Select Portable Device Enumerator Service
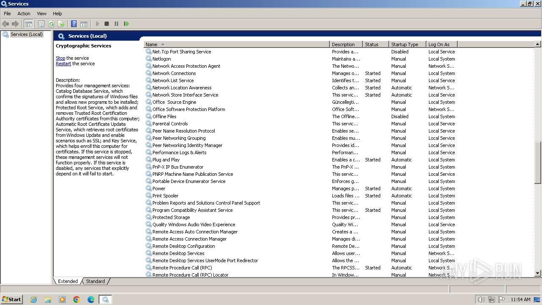 189,181
